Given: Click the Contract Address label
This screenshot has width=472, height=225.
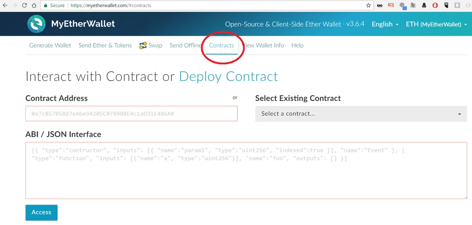Looking at the screenshot, I should click(56, 98).
